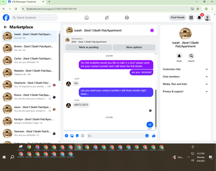216x171 pixels.
Task: Reload the page in Chrome
Action: point(16,9)
